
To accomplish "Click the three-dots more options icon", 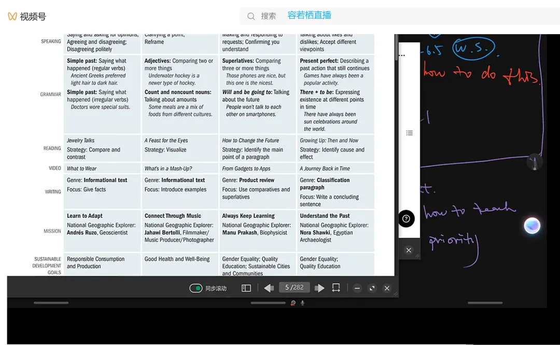I will [x=402, y=55].
